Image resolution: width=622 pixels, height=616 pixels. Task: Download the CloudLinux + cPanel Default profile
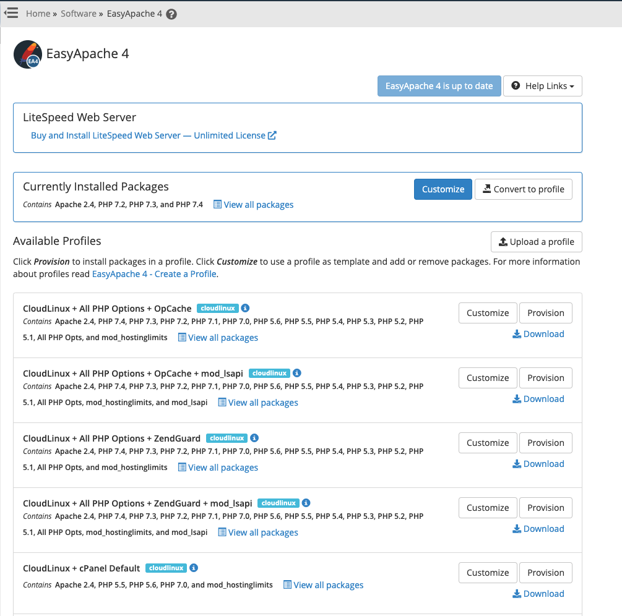tap(538, 594)
